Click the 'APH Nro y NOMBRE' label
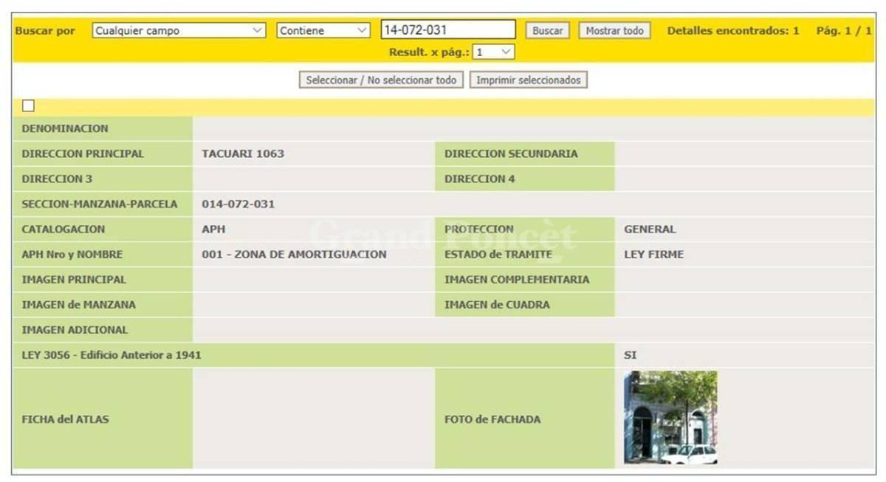The width and height of the screenshot is (886, 482). 72,255
